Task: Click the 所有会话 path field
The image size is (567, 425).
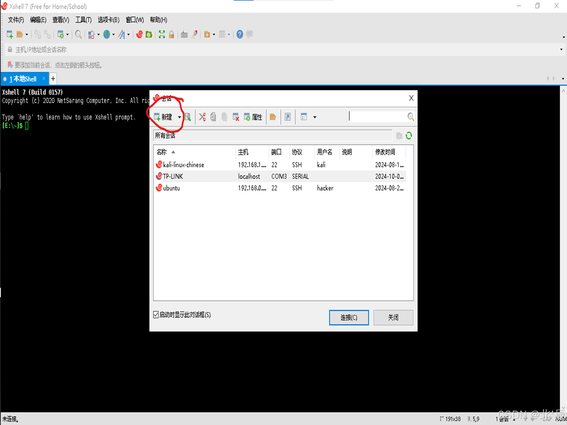Action: pyautogui.click(x=273, y=136)
